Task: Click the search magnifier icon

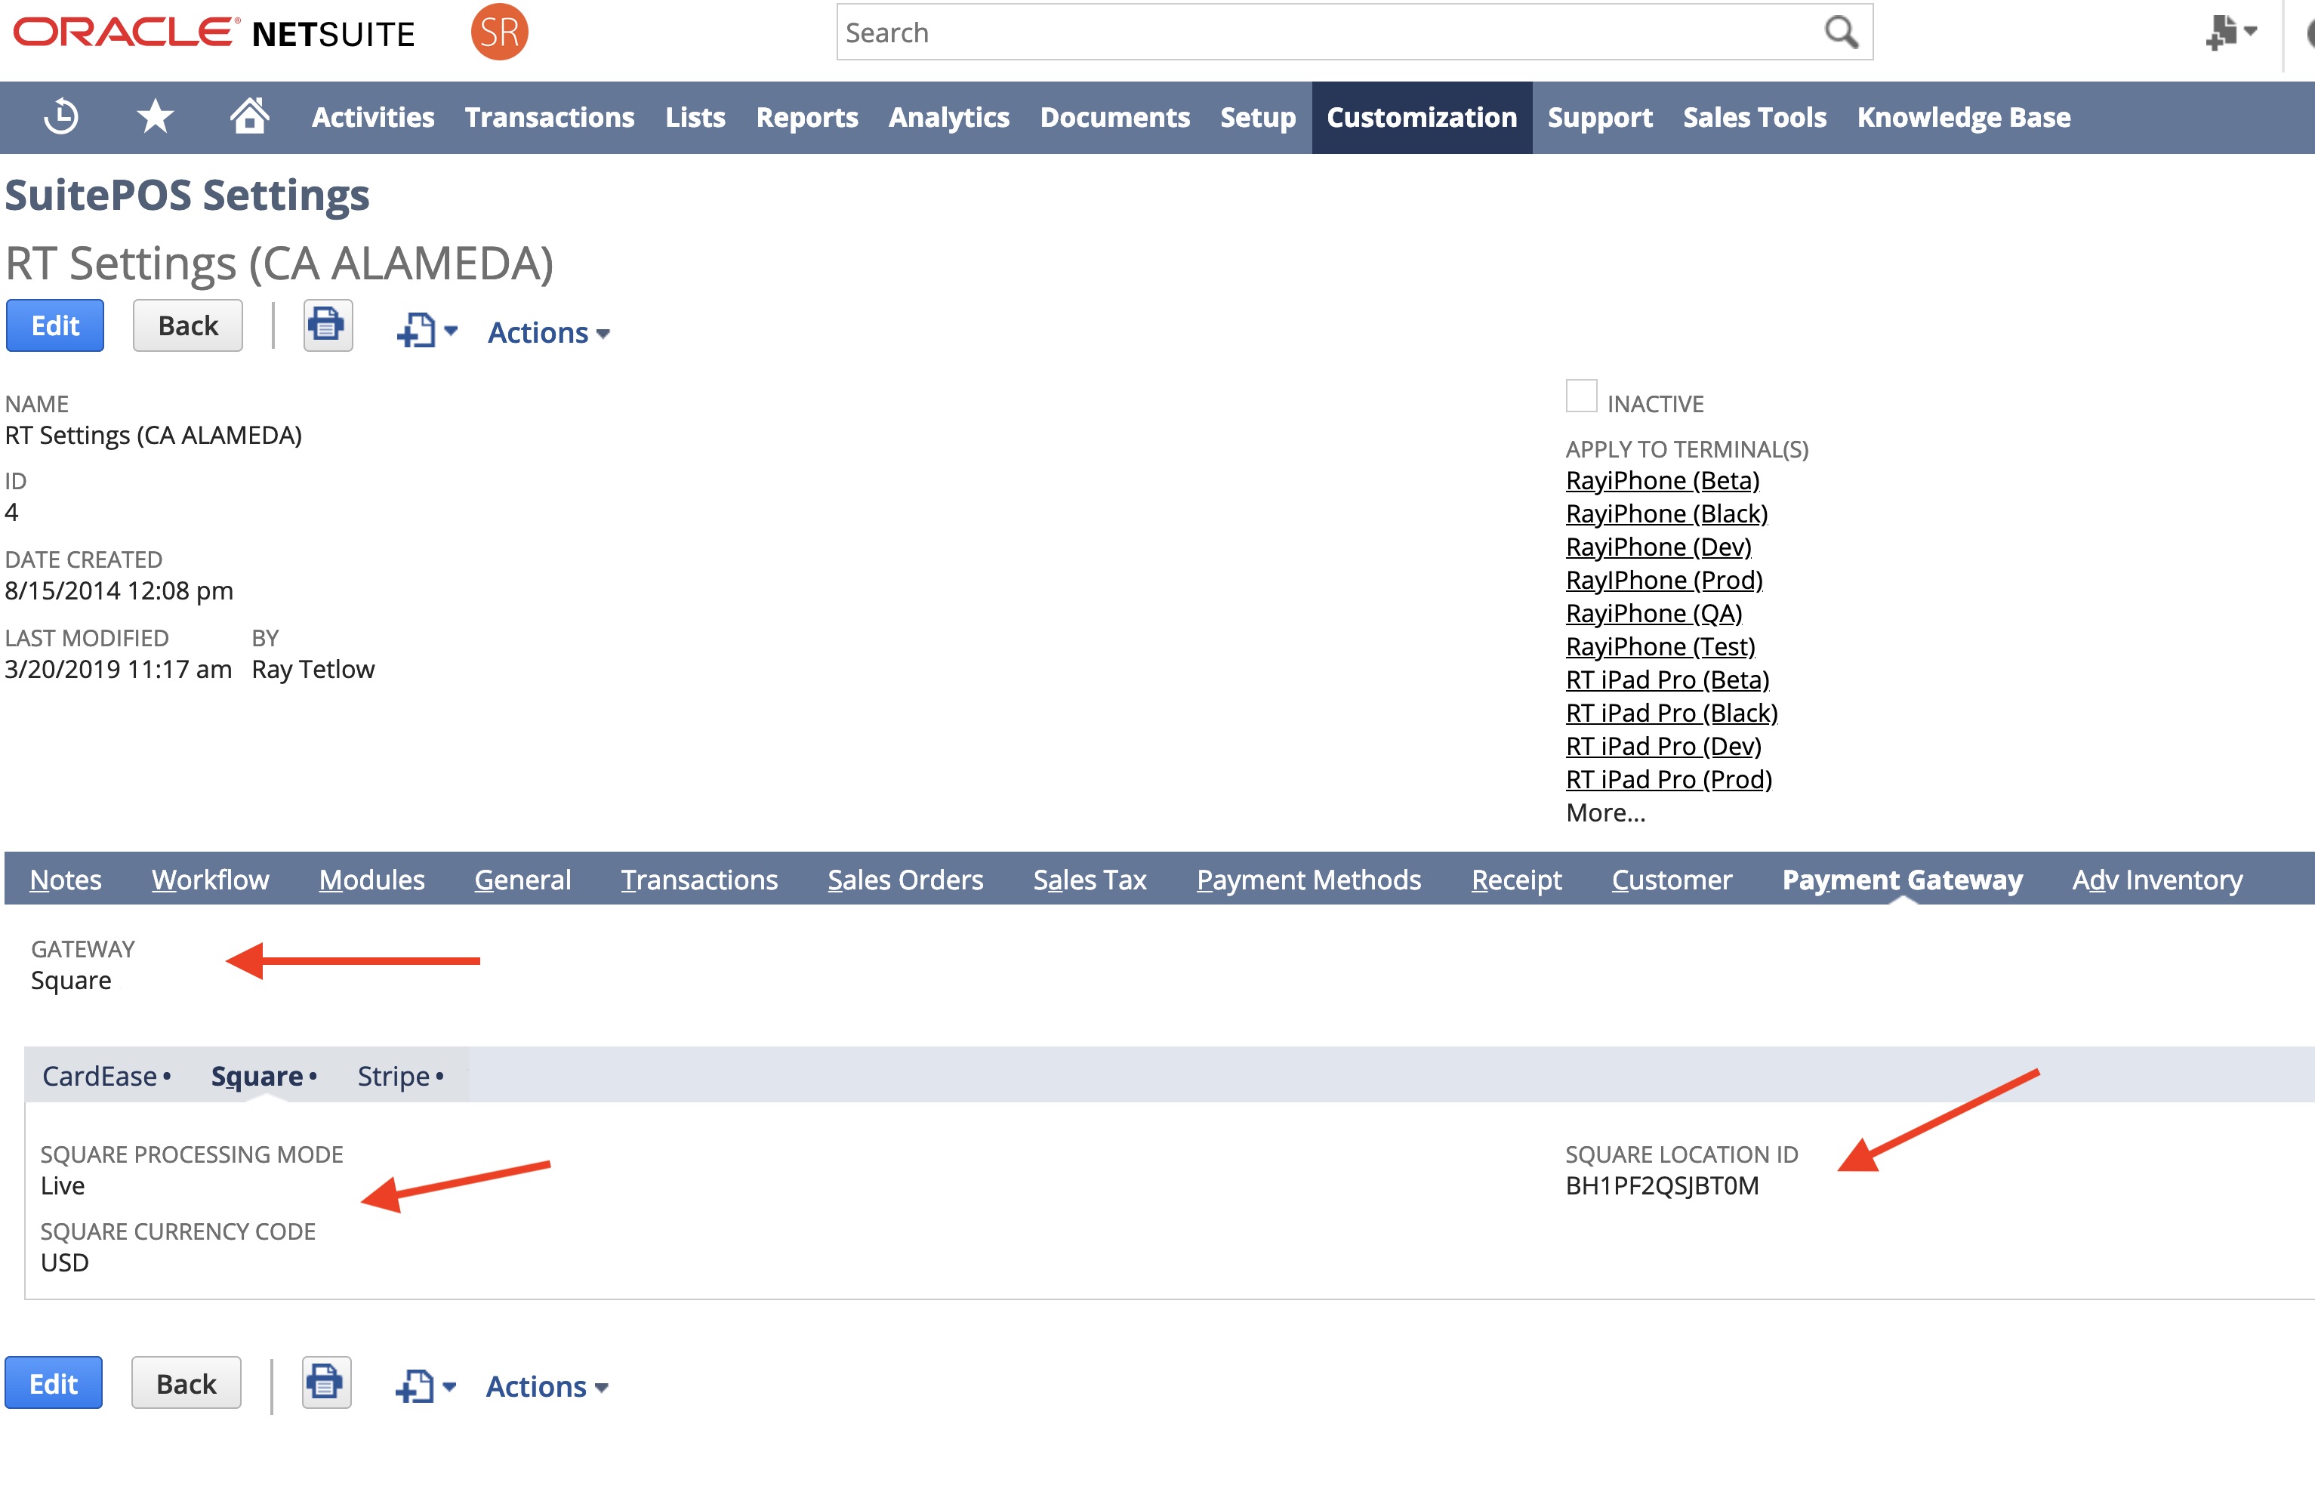Action: [1840, 32]
